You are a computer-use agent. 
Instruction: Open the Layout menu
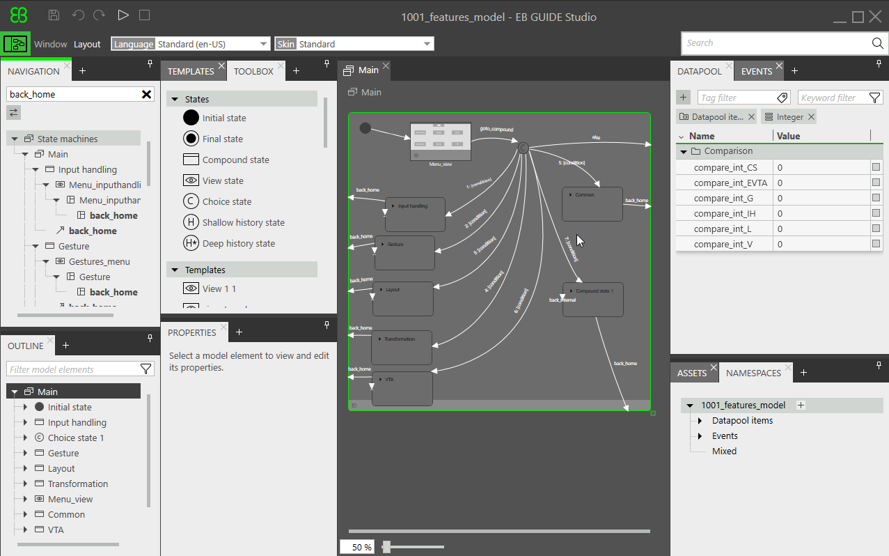87,44
